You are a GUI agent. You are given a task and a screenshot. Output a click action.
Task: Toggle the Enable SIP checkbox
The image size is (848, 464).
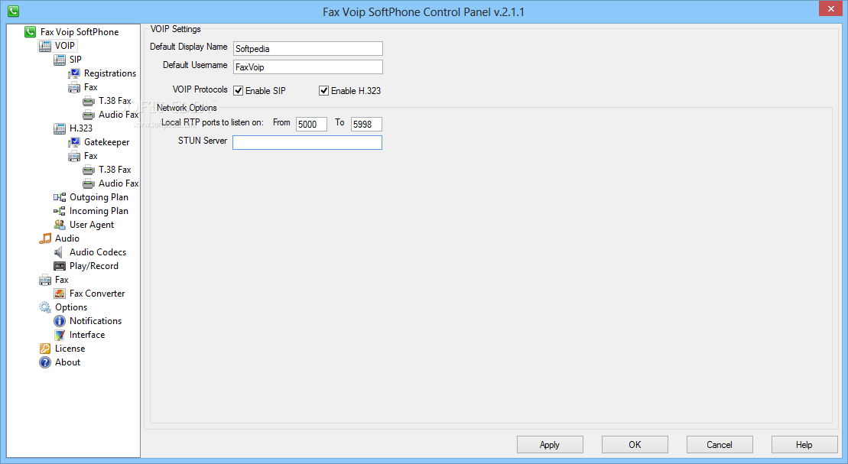click(238, 91)
